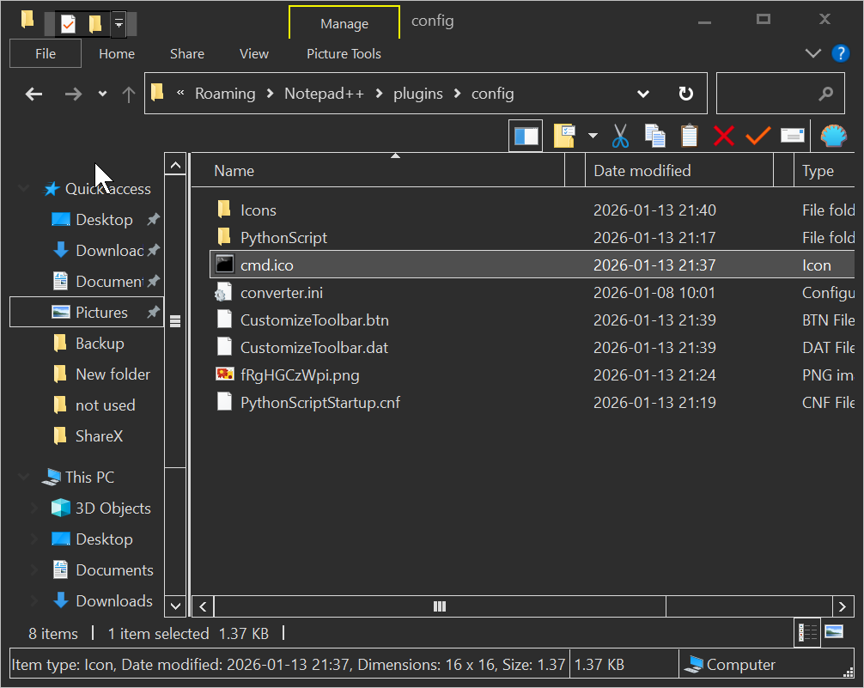Click the horizontal scrollbar thumb in file list
Screen dimensions: 864x688
[x=440, y=606]
